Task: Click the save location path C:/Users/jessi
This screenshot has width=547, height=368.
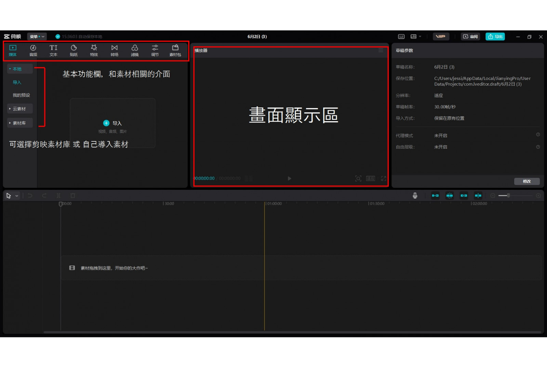Action: pos(482,81)
